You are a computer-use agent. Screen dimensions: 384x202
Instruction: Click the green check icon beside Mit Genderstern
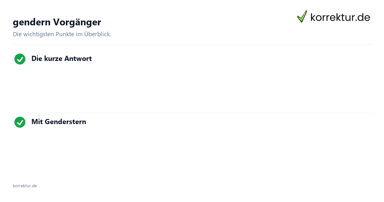click(20, 122)
